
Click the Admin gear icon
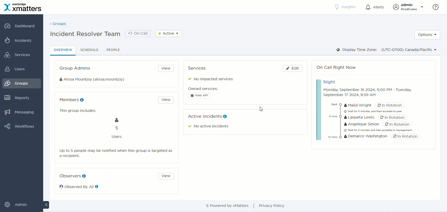point(7,205)
